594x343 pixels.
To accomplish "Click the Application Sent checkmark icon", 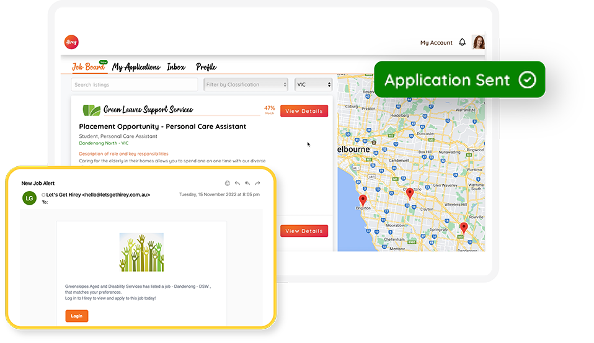I will (x=526, y=80).
